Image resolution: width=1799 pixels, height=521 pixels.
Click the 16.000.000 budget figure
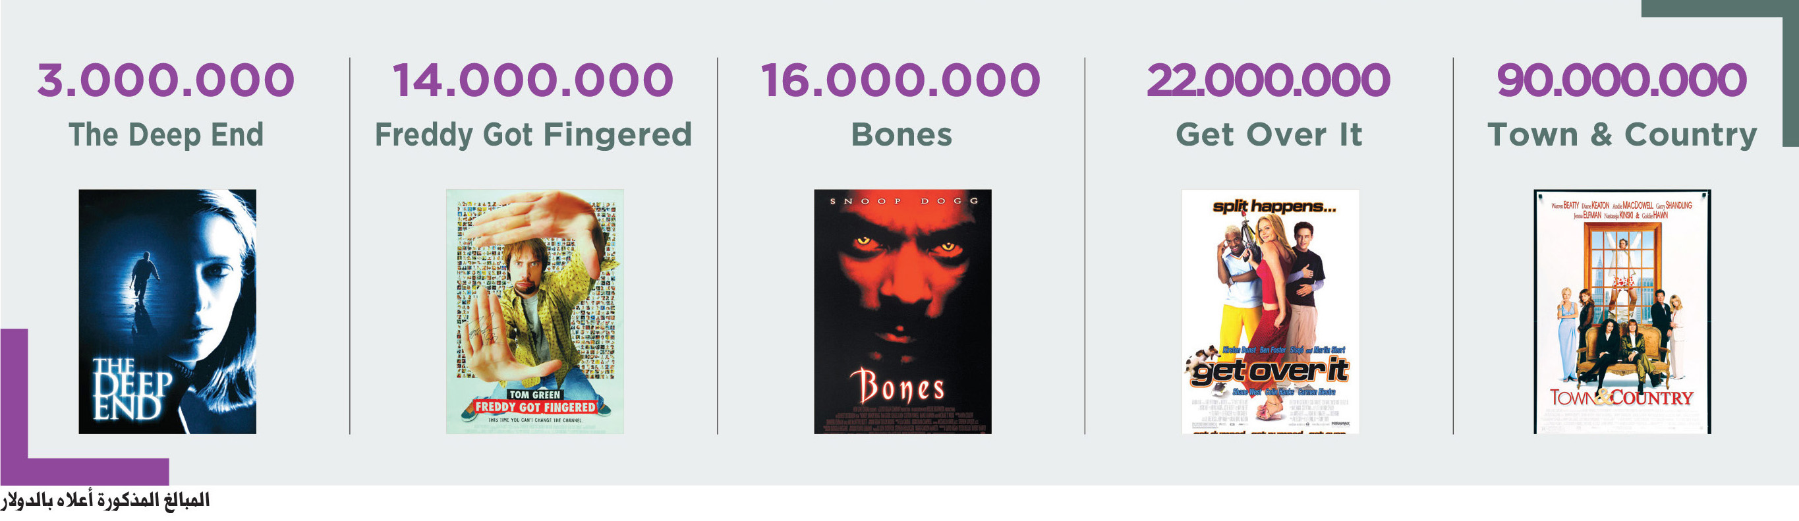tap(901, 80)
